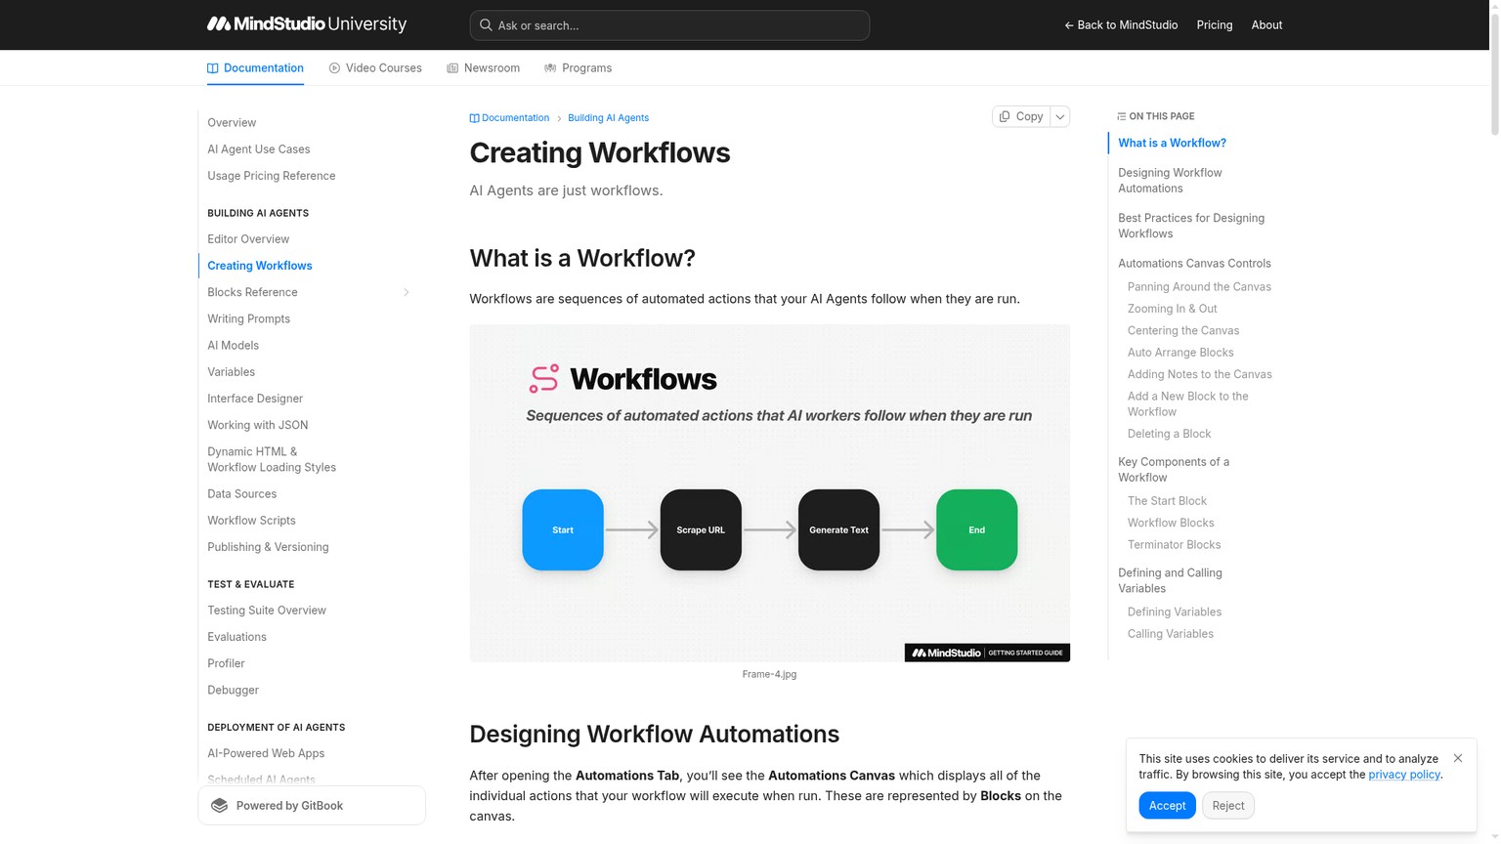The height and width of the screenshot is (844, 1501).
Task: Open the Blocks Reference page
Action: [252, 292]
